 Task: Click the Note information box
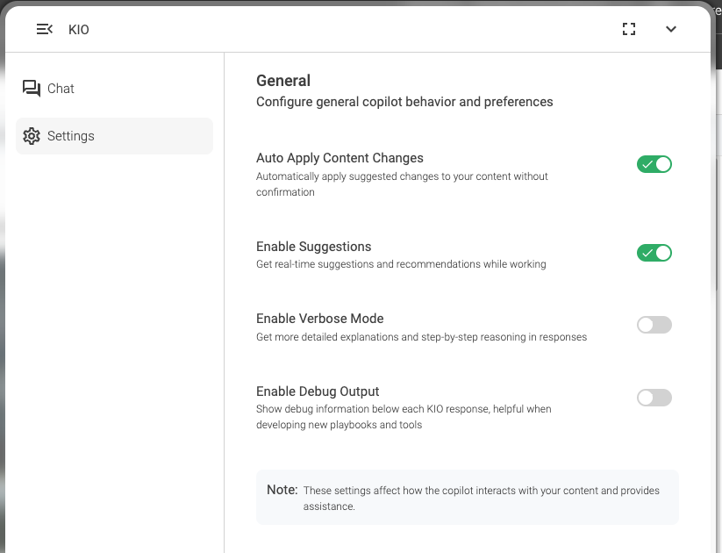click(x=467, y=498)
